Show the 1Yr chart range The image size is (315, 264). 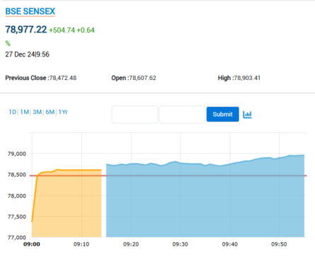[63, 112]
